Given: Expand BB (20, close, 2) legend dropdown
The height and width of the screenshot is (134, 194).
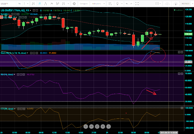Looking at the screenshot, I should point(16,18).
